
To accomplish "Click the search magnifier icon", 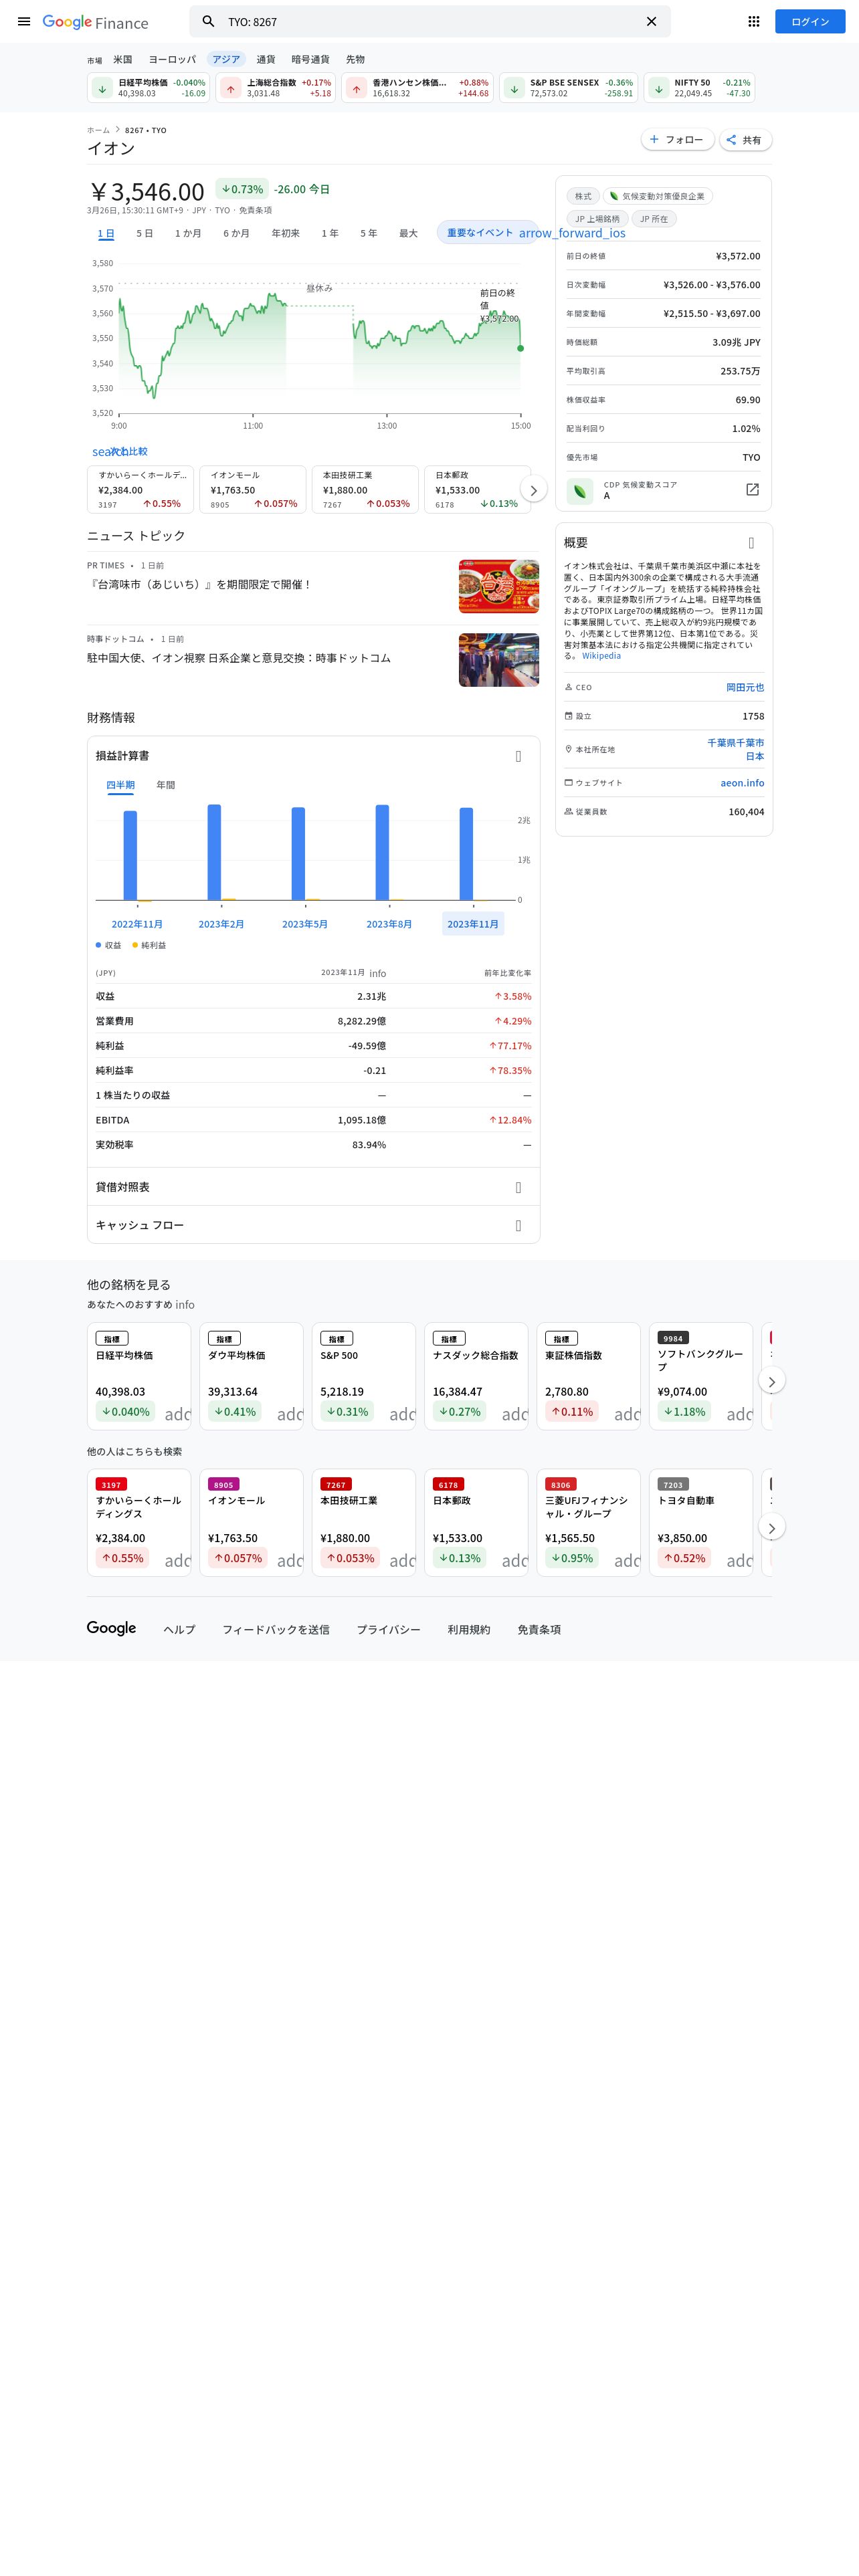I will pyautogui.click(x=208, y=21).
